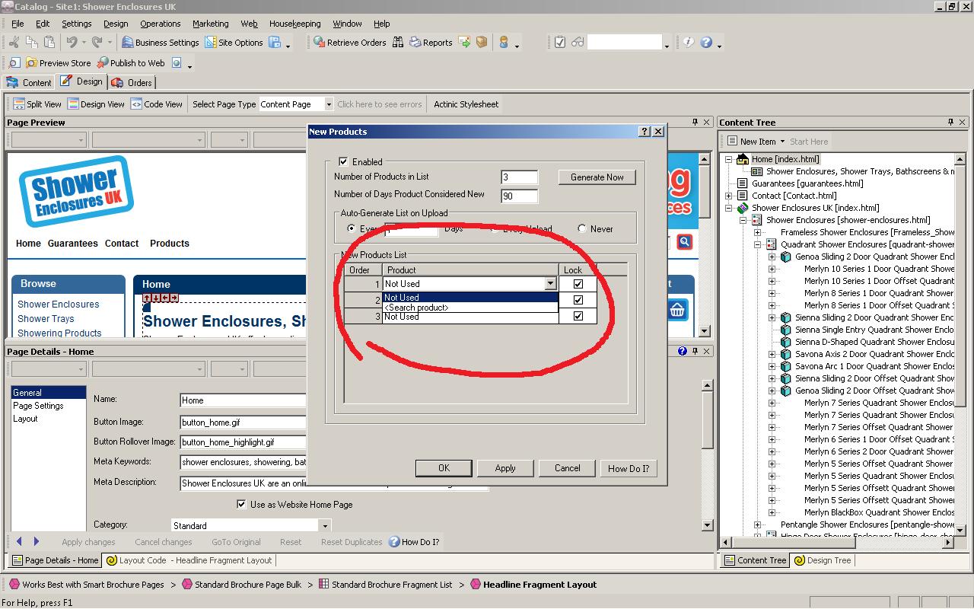The height and width of the screenshot is (609, 974).
Task: Switch to Split View
Action: click(x=37, y=104)
